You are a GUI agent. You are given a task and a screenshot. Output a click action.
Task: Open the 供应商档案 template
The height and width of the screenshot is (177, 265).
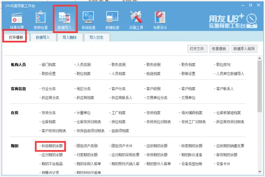click(85, 98)
